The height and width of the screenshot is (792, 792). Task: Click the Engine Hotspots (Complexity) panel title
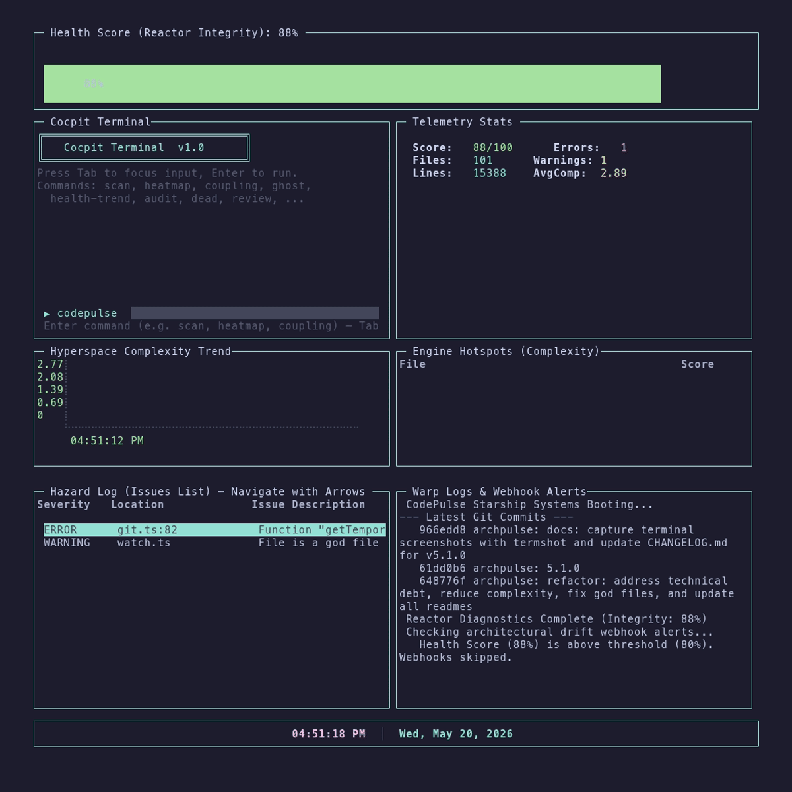(x=506, y=352)
